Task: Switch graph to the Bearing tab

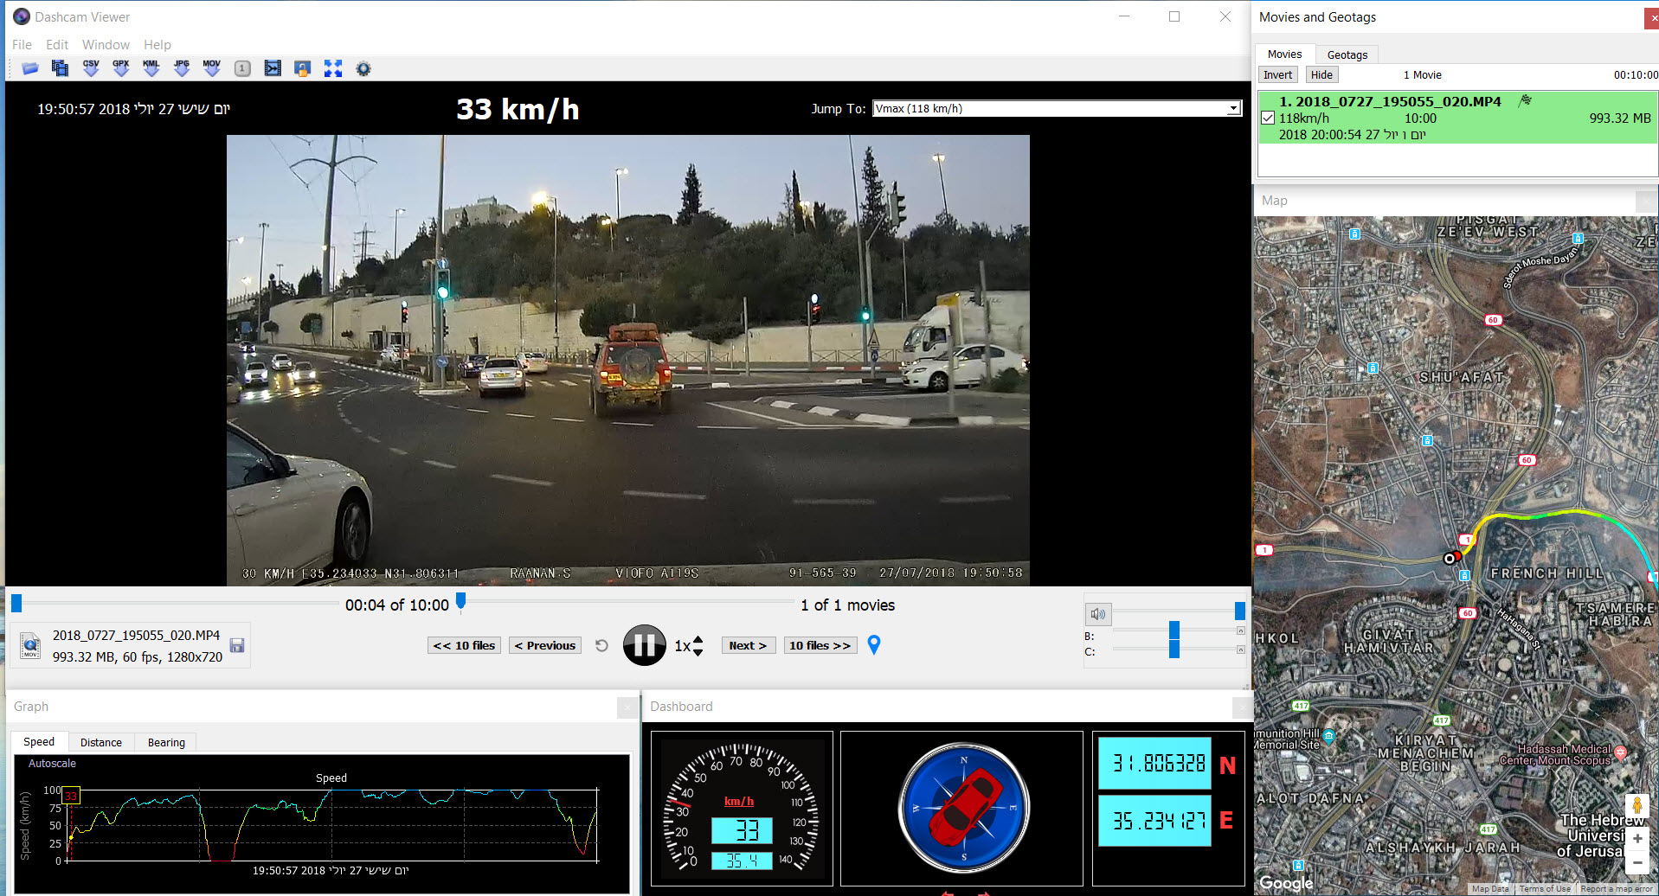Action: tap(166, 742)
